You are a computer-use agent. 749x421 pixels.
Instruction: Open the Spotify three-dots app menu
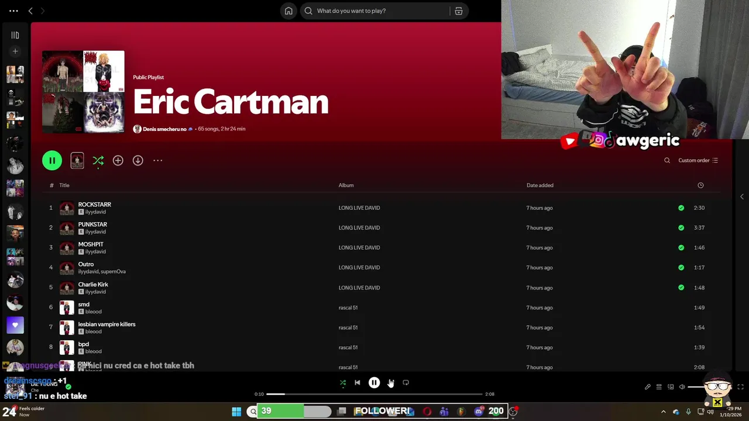click(x=13, y=11)
